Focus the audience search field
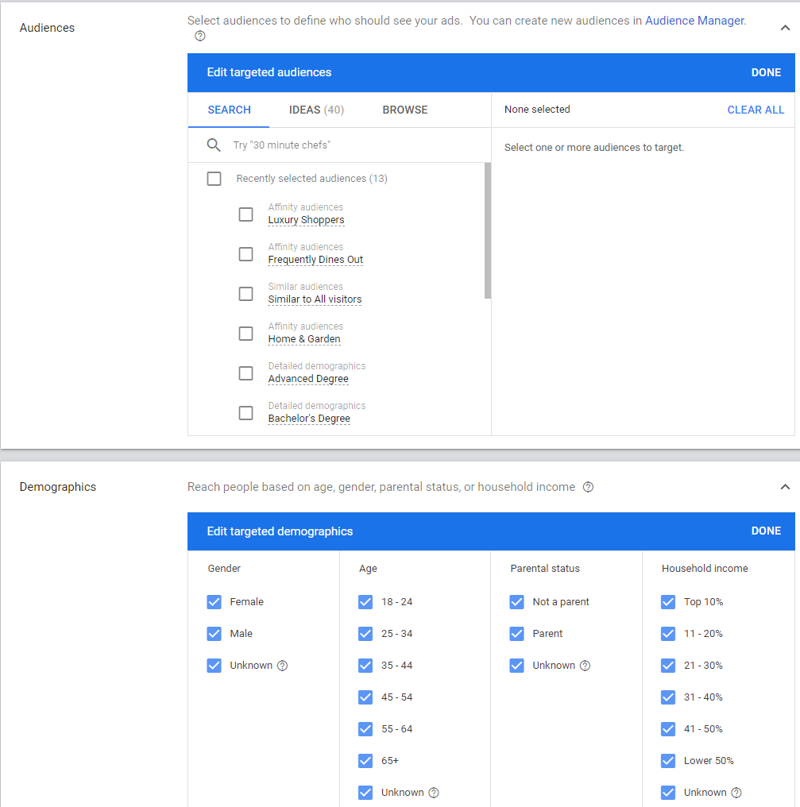 tap(350, 145)
